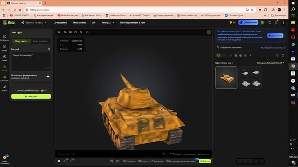Click the green "Текстура" generate button
298x167 pixels.
pos(31,96)
